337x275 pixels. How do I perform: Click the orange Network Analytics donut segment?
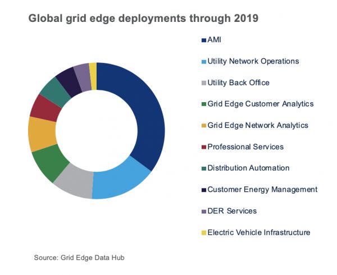42,134
